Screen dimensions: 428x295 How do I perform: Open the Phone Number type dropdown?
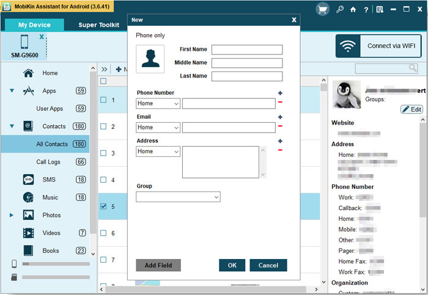pos(158,104)
